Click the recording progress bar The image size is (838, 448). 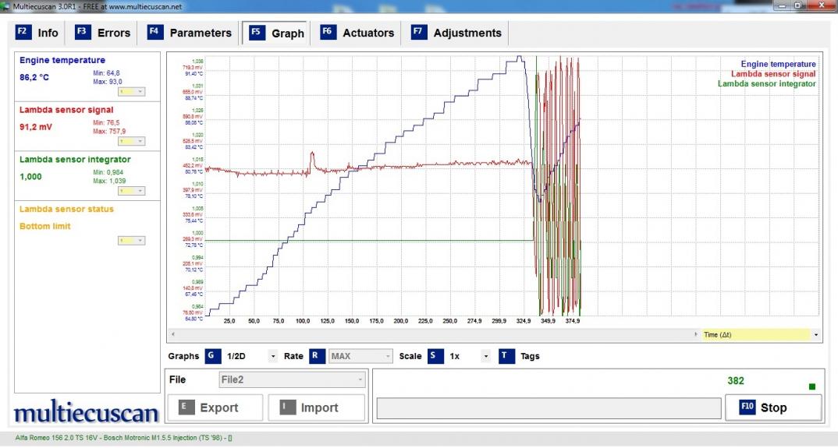tap(549, 408)
